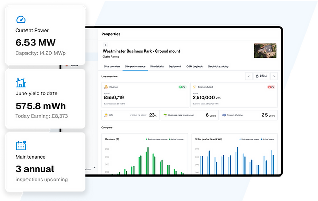Click the Revenue (£) chart title

112,139
